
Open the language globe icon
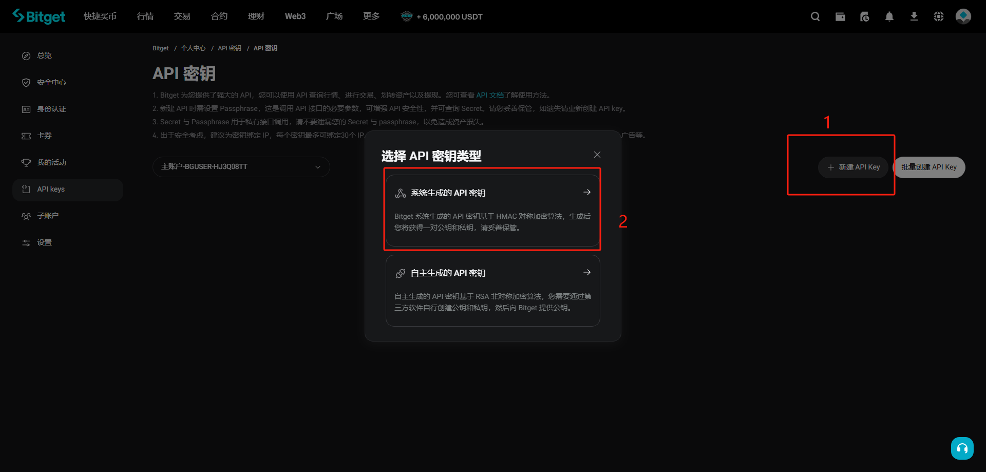coord(939,16)
